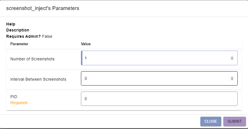Click the False value beside Requires Admin

point(47,36)
